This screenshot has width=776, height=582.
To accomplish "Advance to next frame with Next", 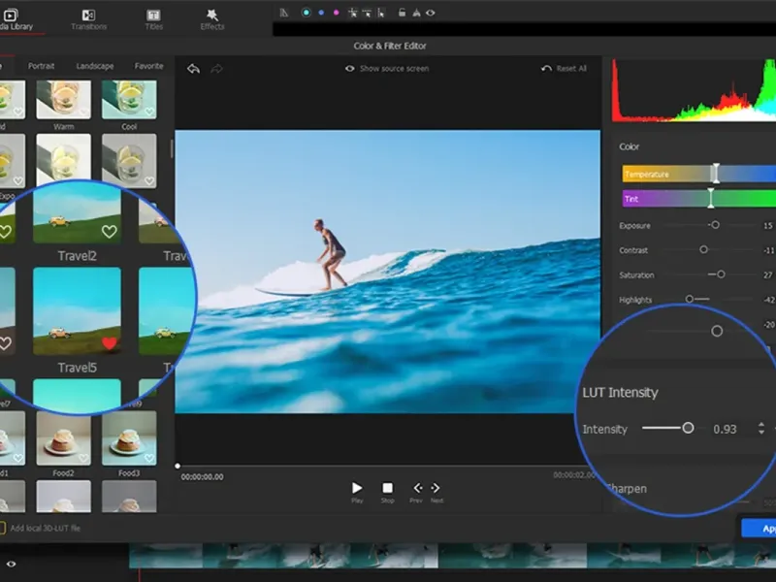I will pos(436,488).
